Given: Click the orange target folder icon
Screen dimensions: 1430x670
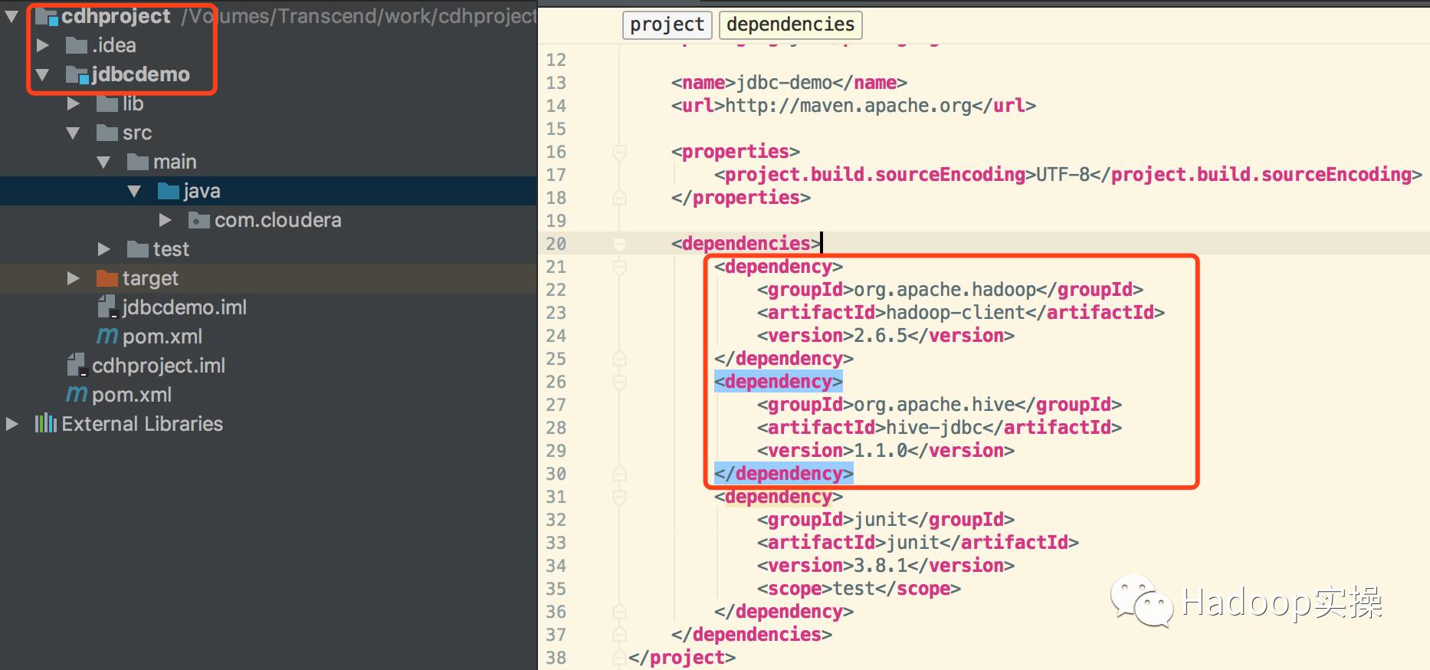Looking at the screenshot, I should (107, 278).
